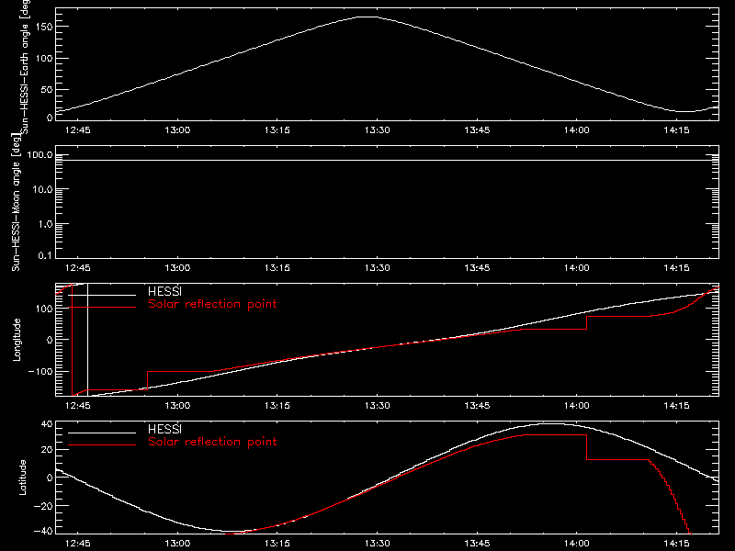
Task: Click the 'Sun-HESSI-Moon angle [deg]' axis title
Action: click(16, 202)
